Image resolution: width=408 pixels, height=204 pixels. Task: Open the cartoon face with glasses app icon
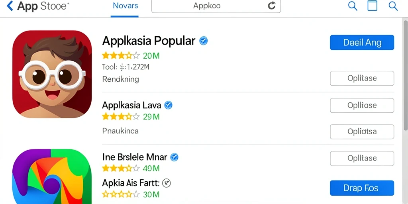52,74
